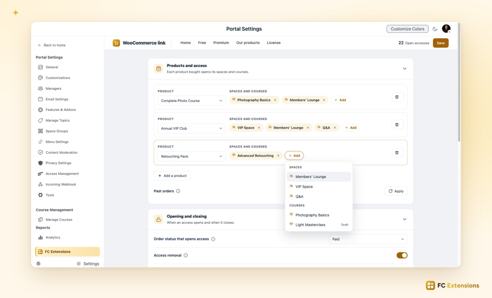Click the Past orders info icon
The width and height of the screenshot is (492, 298).
tap(178, 191)
